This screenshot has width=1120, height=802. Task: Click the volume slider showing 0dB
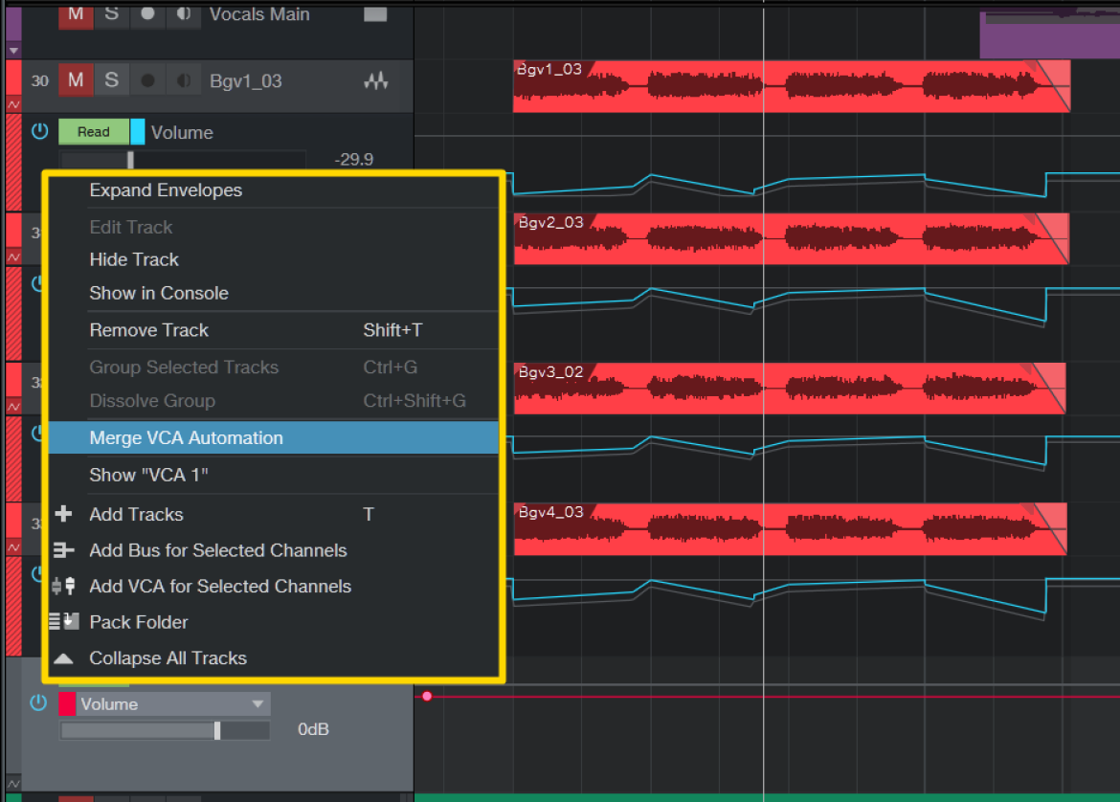click(165, 730)
